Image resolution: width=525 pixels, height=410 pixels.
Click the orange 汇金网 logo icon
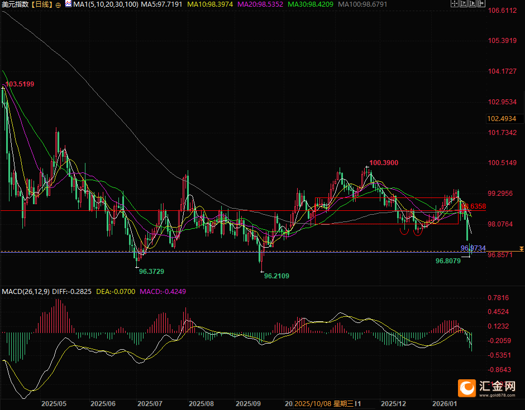(466, 387)
